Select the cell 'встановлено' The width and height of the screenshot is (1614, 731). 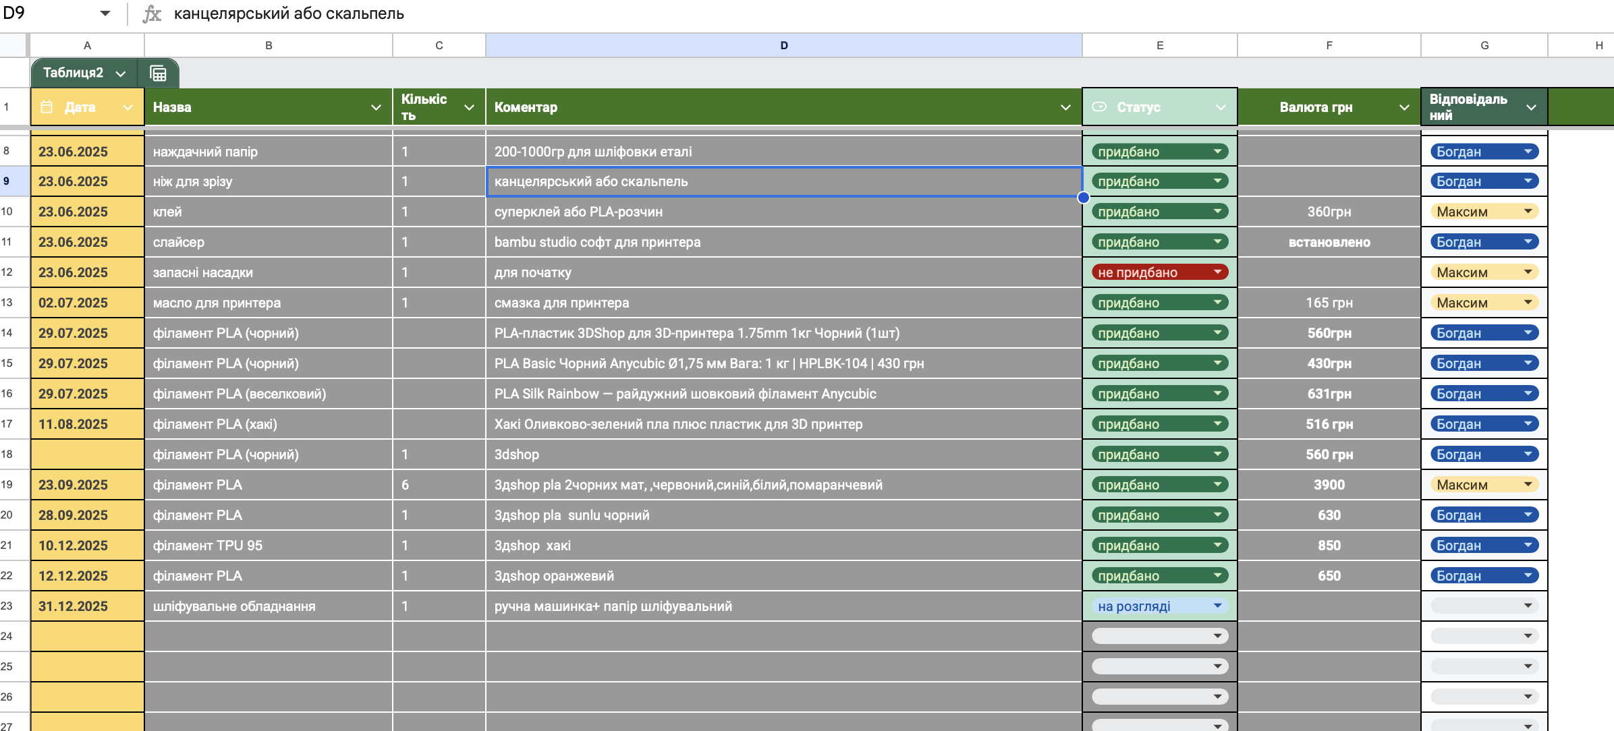click(x=1329, y=242)
